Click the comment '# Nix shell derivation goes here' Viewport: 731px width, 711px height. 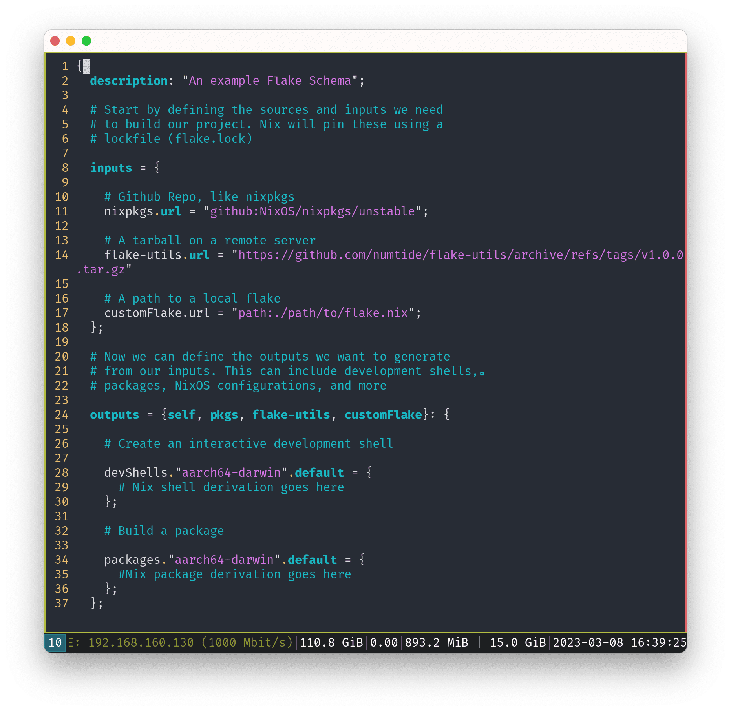point(231,487)
